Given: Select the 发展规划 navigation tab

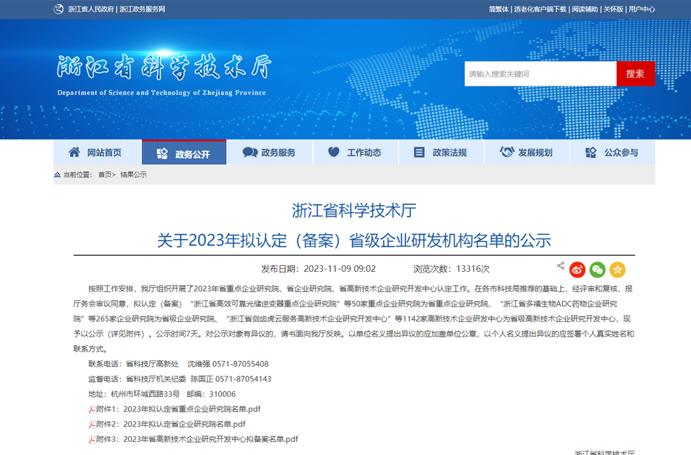Looking at the screenshot, I should (527, 153).
